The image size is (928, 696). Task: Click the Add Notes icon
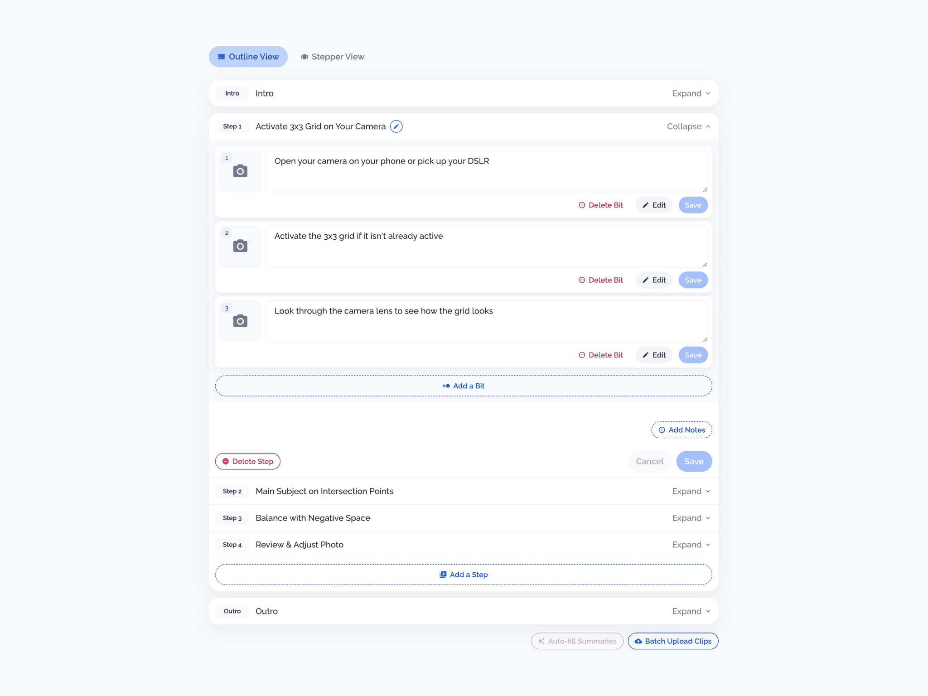click(661, 430)
